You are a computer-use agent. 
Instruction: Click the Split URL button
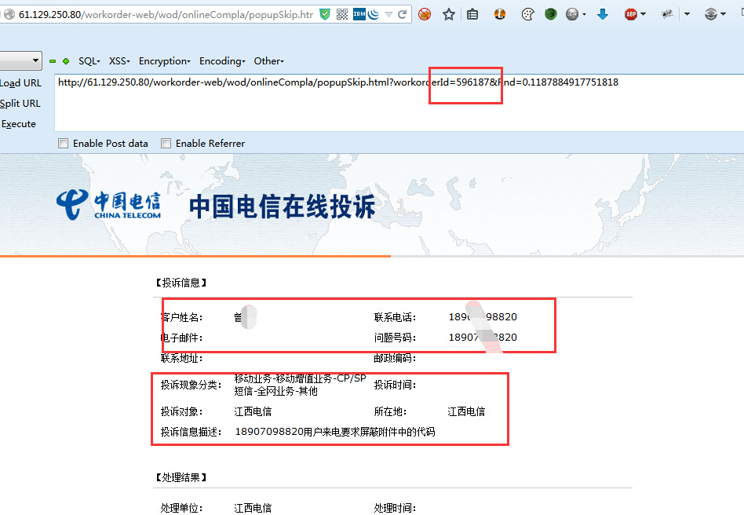click(20, 104)
